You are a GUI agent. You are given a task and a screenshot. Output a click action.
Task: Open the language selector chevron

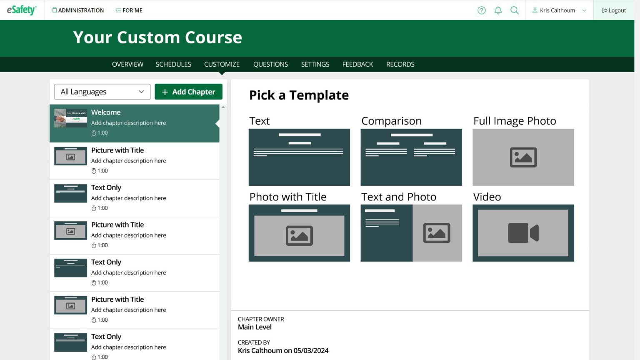click(x=141, y=92)
